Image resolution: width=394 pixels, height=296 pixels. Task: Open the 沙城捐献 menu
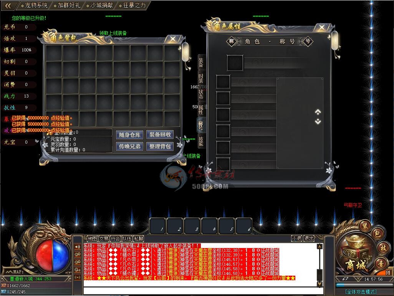click(100, 5)
